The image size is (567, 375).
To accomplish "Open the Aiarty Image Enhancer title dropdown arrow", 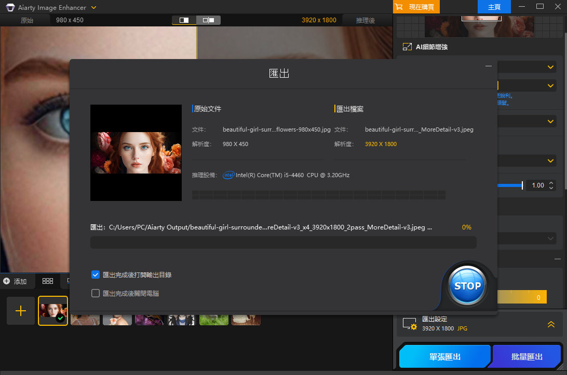I will 93,8.
